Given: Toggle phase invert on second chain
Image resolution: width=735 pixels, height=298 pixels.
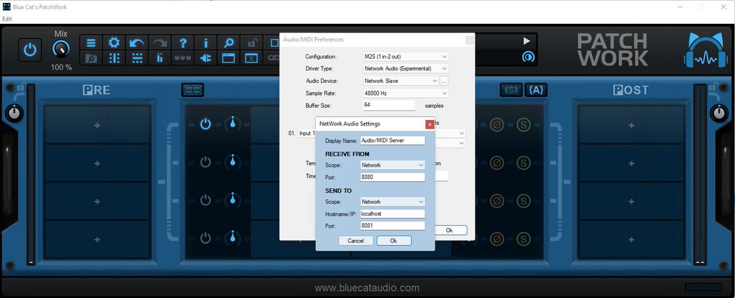Looking at the screenshot, I should coord(497,163).
